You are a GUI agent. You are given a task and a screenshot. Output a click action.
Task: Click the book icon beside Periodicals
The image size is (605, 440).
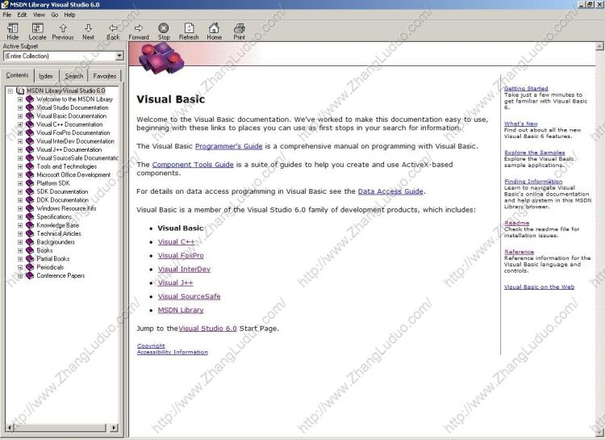tap(30, 267)
